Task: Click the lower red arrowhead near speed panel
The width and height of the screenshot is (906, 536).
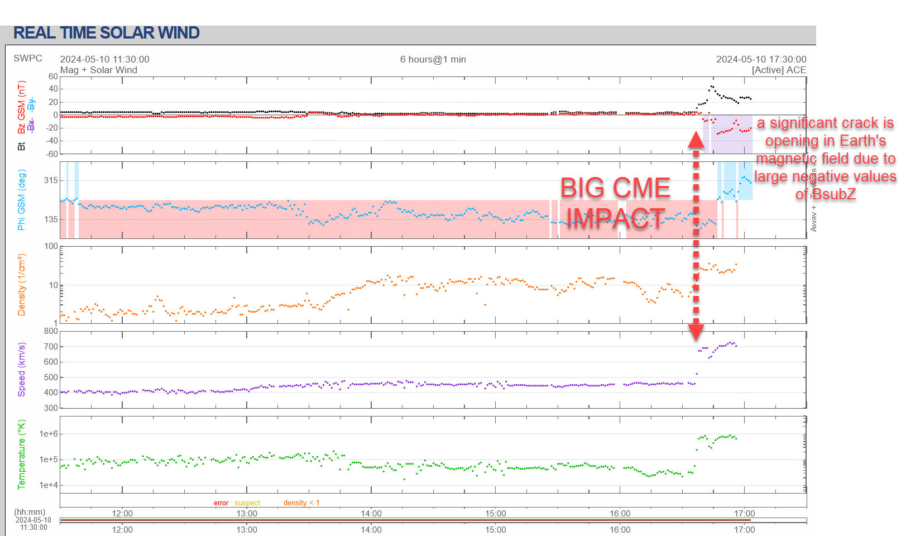Action: pos(696,332)
